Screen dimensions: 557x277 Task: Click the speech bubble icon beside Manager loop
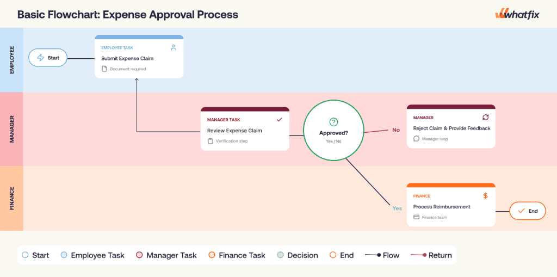coord(416,139)
